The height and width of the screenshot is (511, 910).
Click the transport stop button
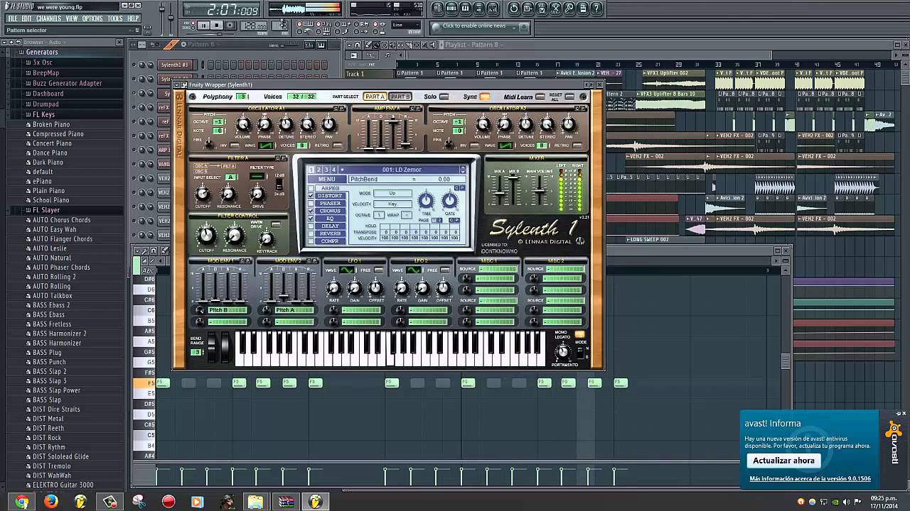click(218, 26)
